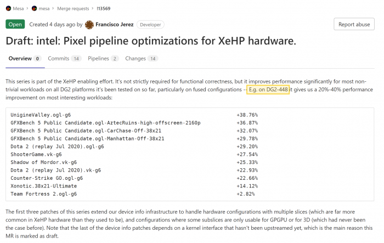Click the Mesa group icon in breadcrumb
Screen dimensions: 384x243
click(9, 9)
